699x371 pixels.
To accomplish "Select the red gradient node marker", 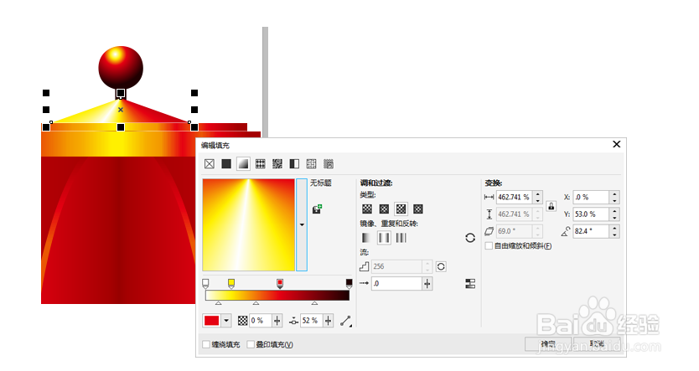I will [279, 284].
